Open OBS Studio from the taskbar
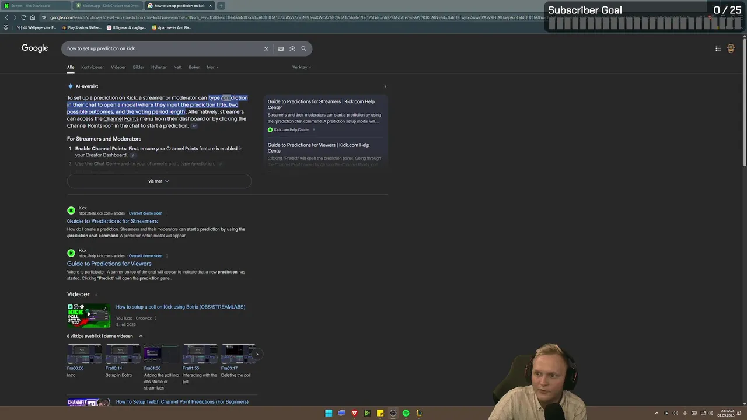747x420 pixels. [393, 413]
